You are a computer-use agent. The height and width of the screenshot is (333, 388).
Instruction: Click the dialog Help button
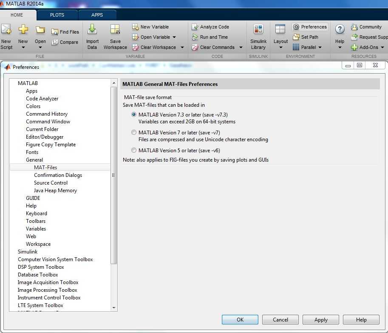[x=361, y=320]
